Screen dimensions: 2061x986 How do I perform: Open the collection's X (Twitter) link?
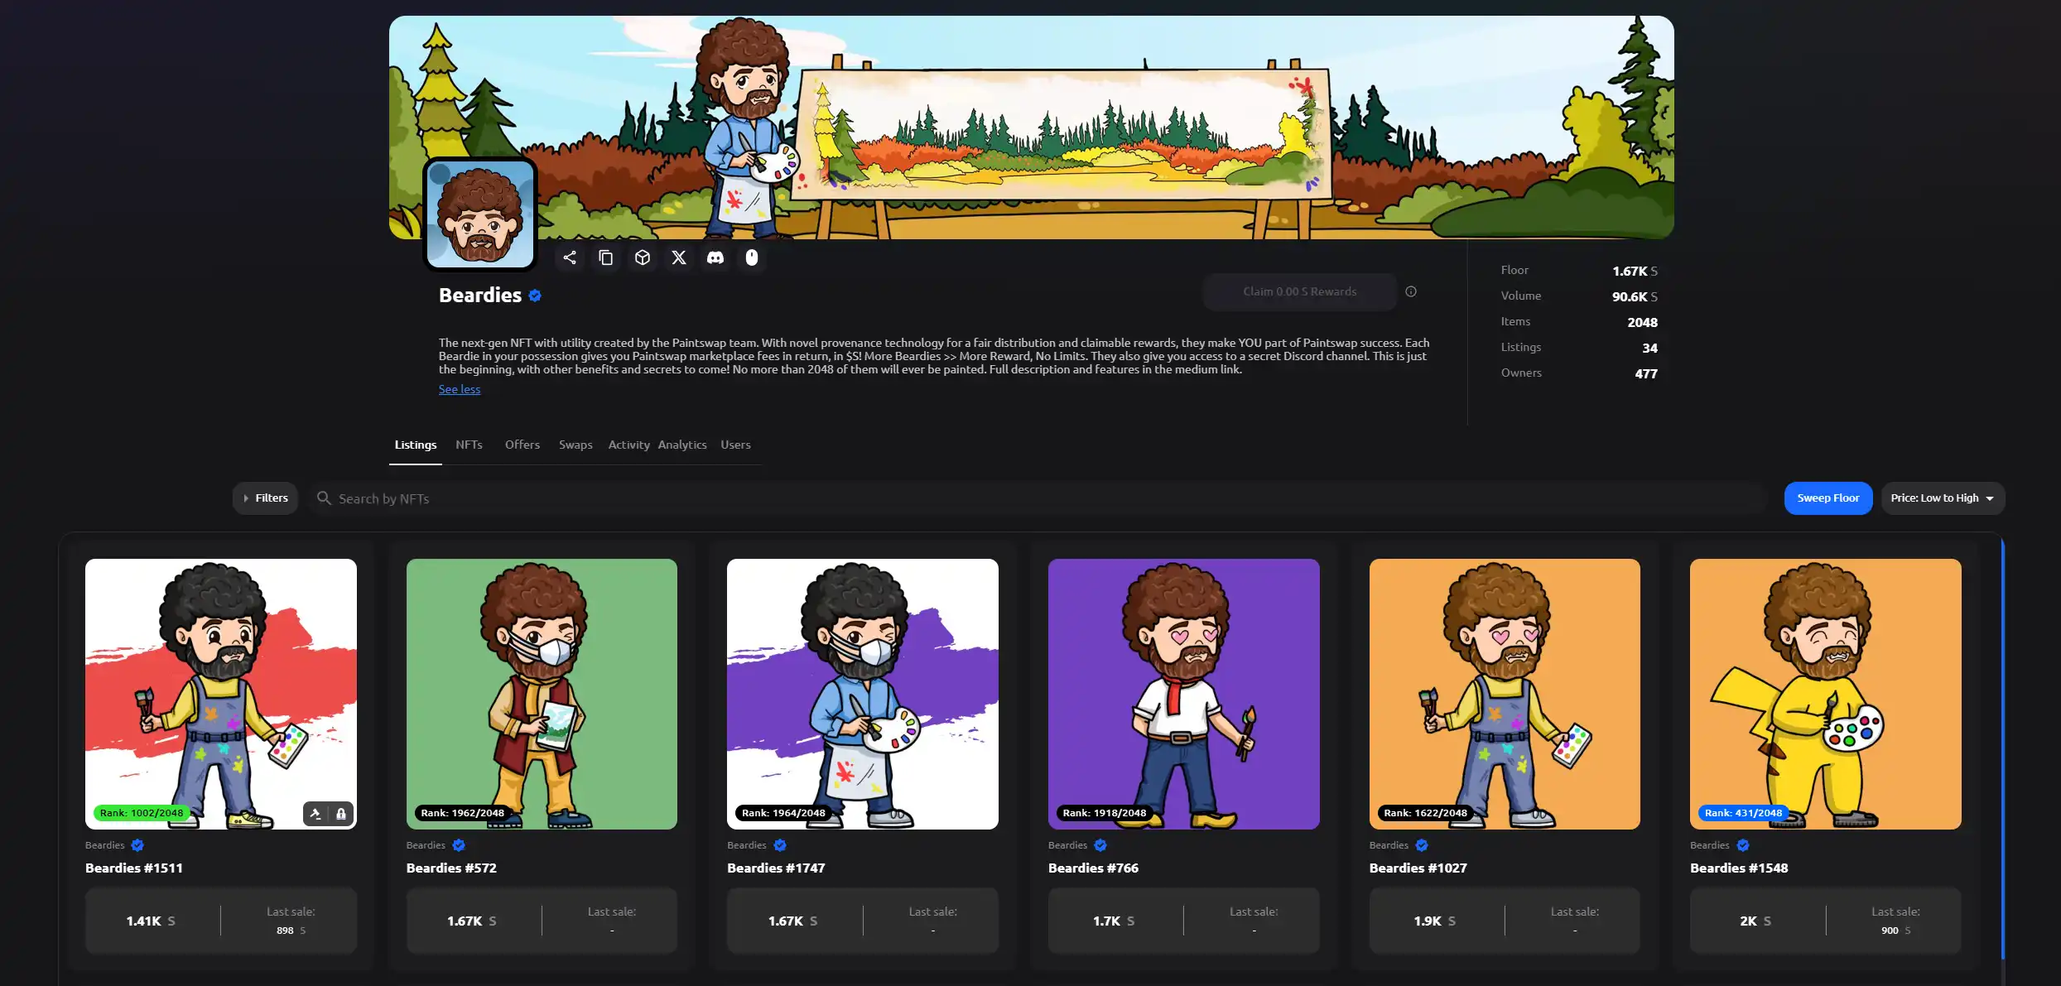coord(679,257)
